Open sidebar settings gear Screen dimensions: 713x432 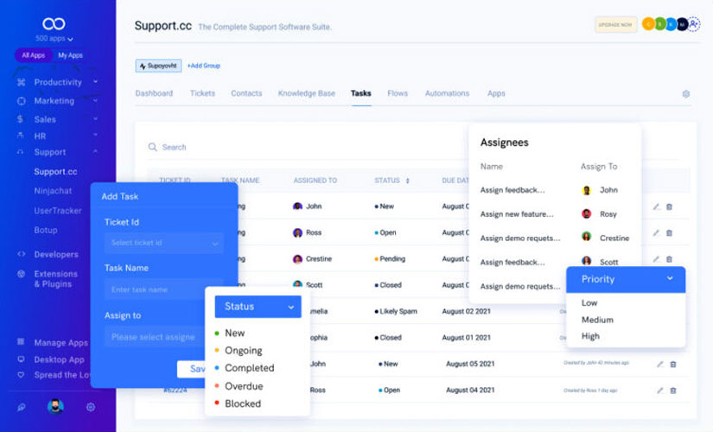pos(91,407)
